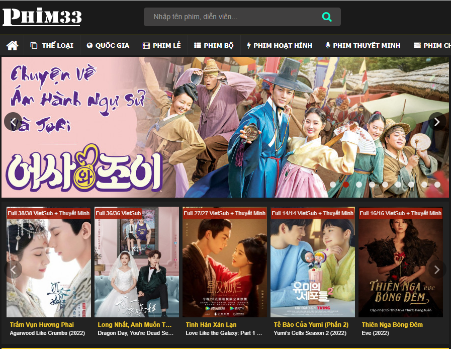Image resolution: width=451 pixels, height=349 pixels.
Task: Click the Full 16/16 VietSub badge
Action: click(401, 213)
